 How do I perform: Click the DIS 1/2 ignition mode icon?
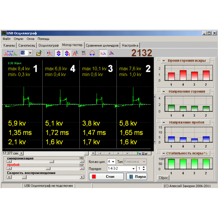(x=83, y=53)
